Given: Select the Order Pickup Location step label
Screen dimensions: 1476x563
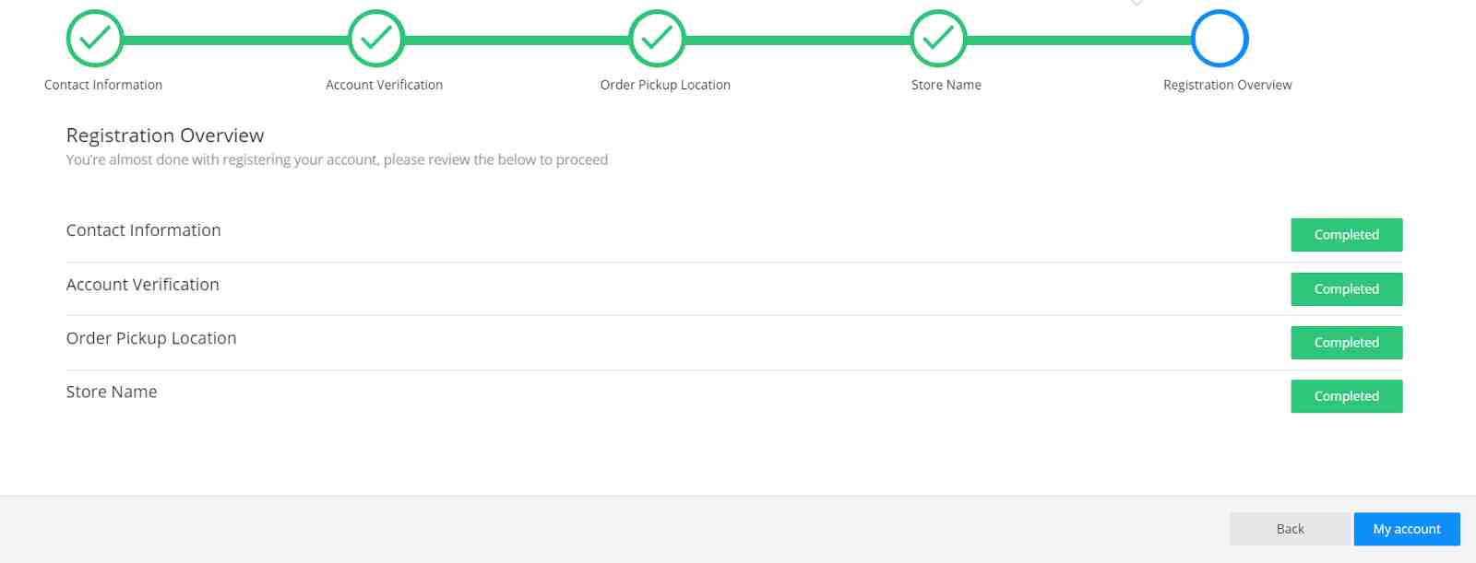Looking at the screenshot, I should (665, 85).
